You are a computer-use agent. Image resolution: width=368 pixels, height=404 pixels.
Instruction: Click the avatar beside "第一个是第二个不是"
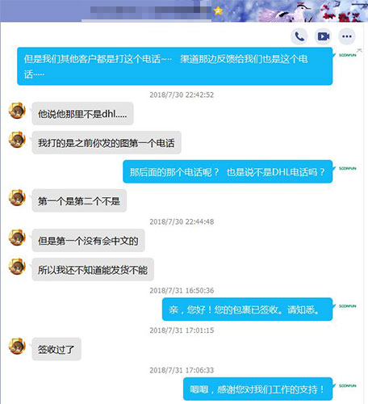[17, 197]
